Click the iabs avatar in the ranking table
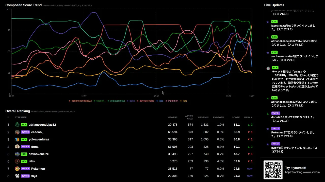The height and width of the screenshot is (182, 325). pyautogui.click(x=17, y=161)
